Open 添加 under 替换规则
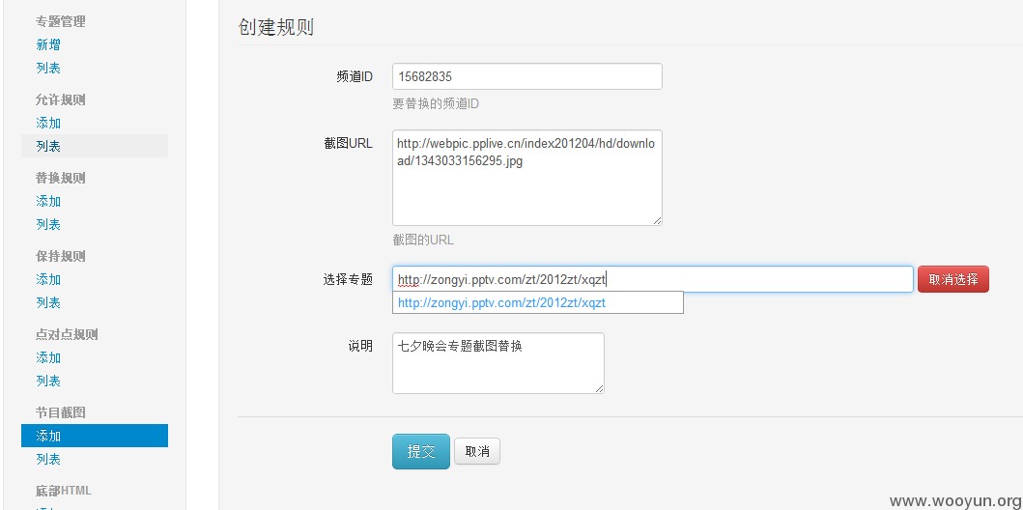The height and width of the screenshot is (510, 1023). point(48,202)
